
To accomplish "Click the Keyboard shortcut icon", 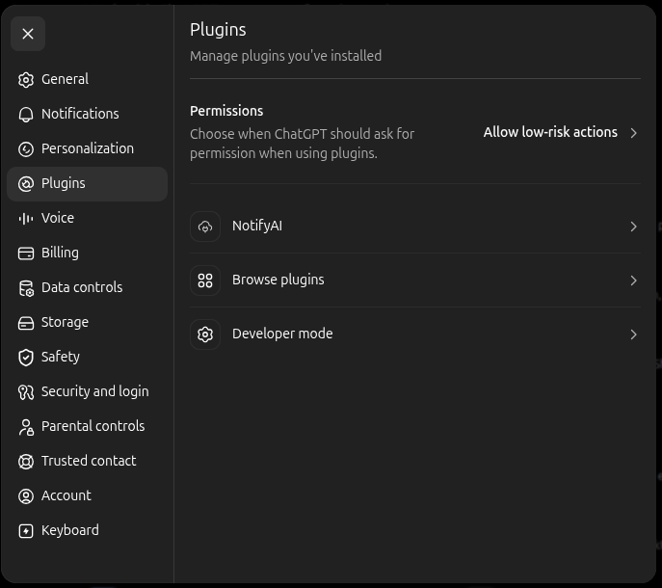I will [26, 531].
